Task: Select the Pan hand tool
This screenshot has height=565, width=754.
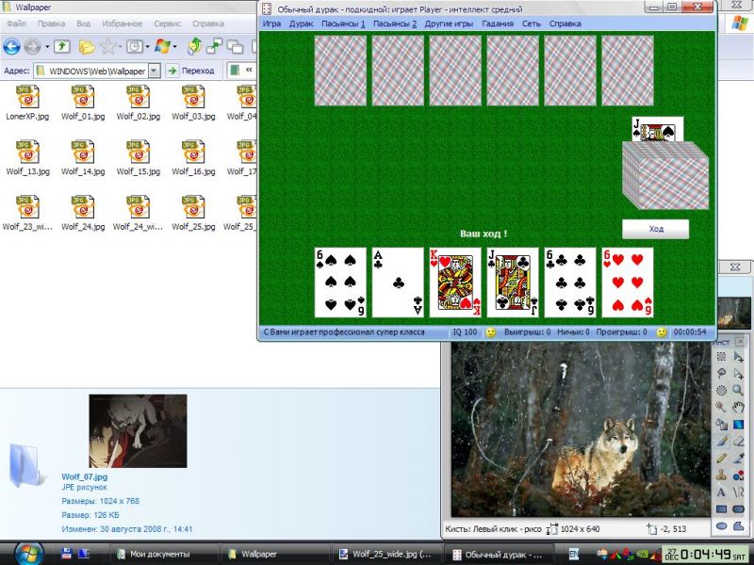Action: 740,407
